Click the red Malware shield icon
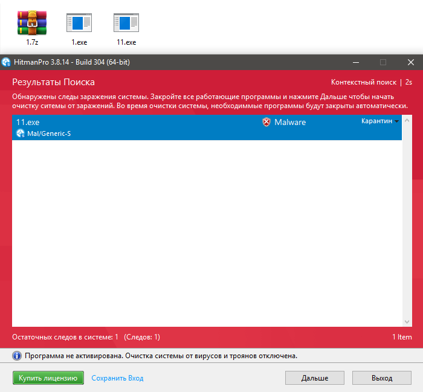Viewport: 423px width, 392px height. [x=266, y=122]
